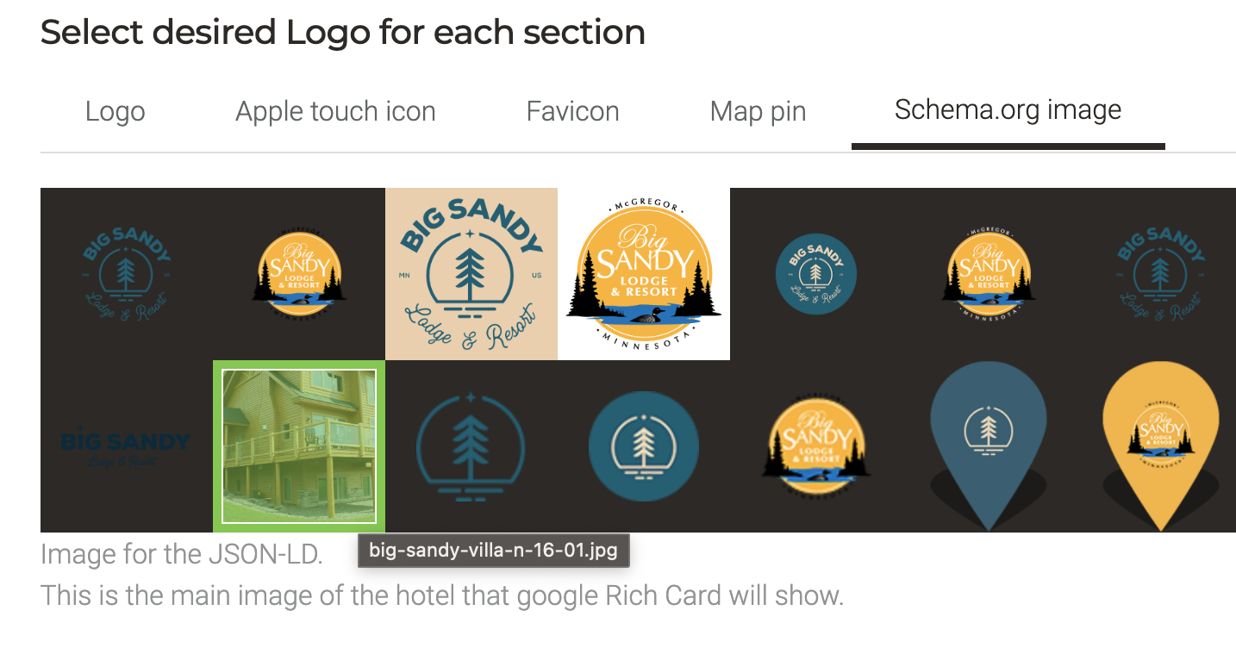Choose the blue map pin icon
Viewport: 1236px width, 648px height.
(989, 441)
